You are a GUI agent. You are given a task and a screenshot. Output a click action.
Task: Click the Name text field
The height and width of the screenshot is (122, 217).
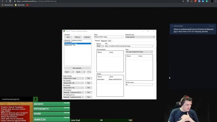pyautogui.click(x=108, y=37)
